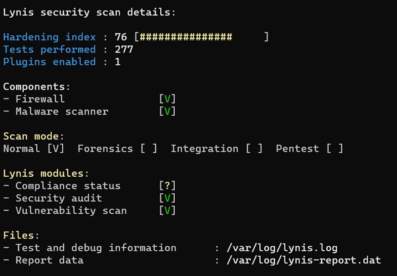
Task: Click the Compliance status [?] marker
Action: tap(167, 186)
